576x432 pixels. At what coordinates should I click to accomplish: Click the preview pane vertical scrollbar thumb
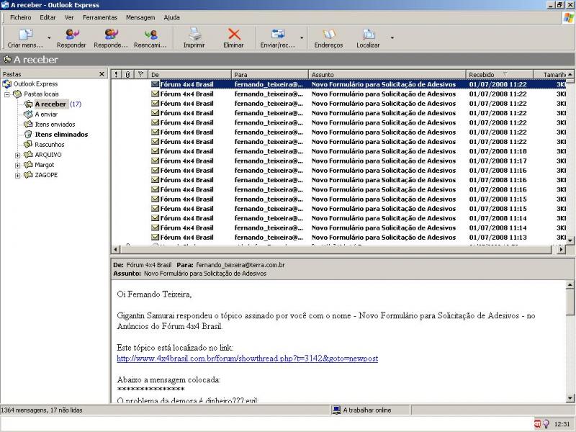coord(570,302)
